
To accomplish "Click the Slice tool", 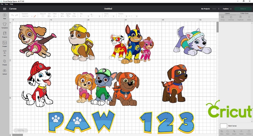I will point(222,132).
